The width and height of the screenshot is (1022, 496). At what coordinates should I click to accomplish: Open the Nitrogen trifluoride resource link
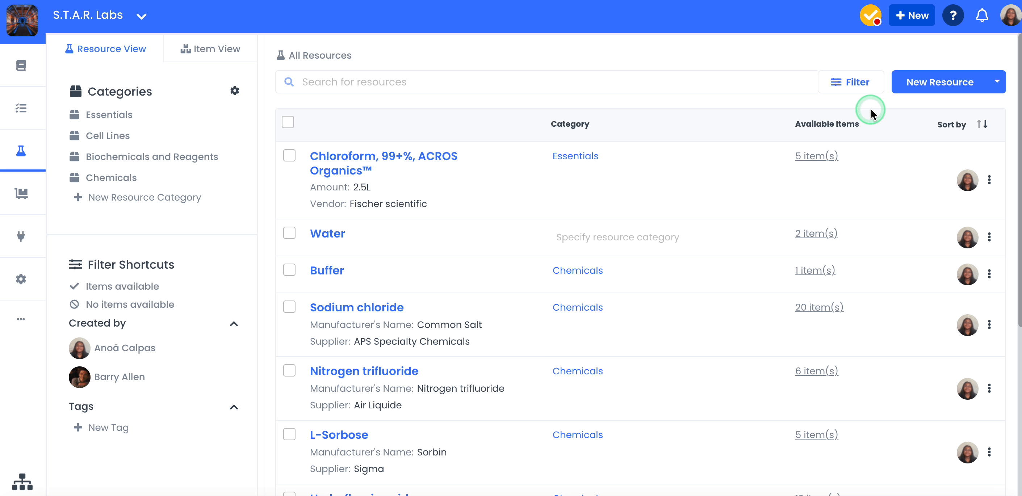coord(364,371)
